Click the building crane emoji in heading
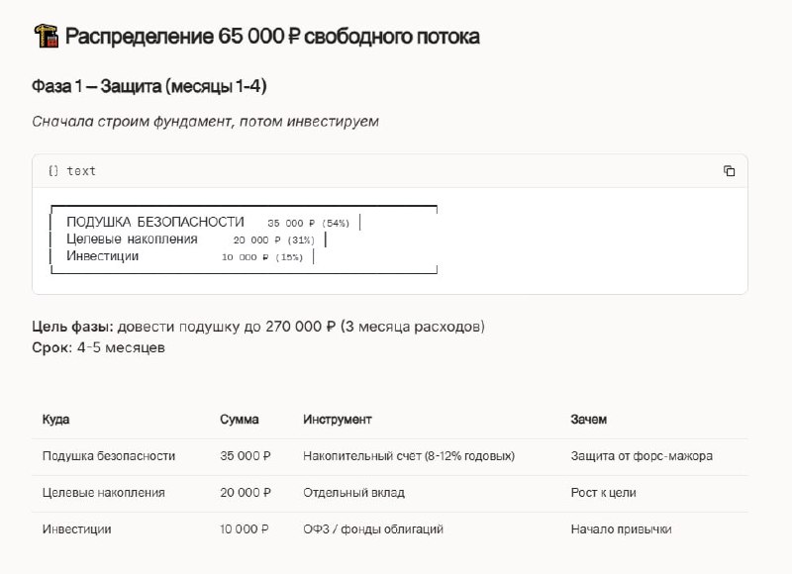The height and width of the screenshot is (574, 792). tap(47, 36)
